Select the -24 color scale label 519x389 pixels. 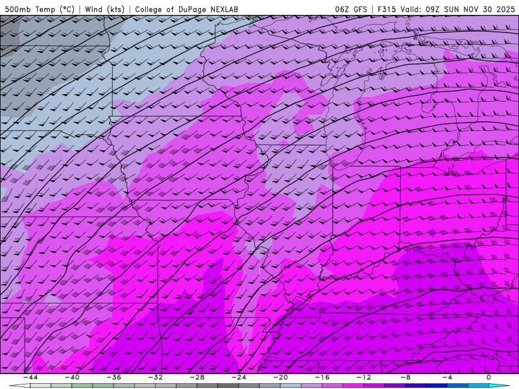[239, 377]
